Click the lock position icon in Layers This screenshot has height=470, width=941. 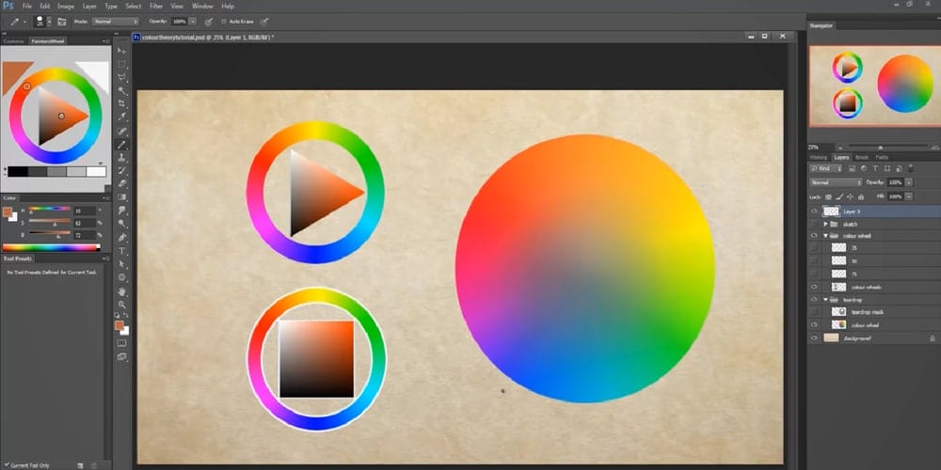click(x=850, y=196)
